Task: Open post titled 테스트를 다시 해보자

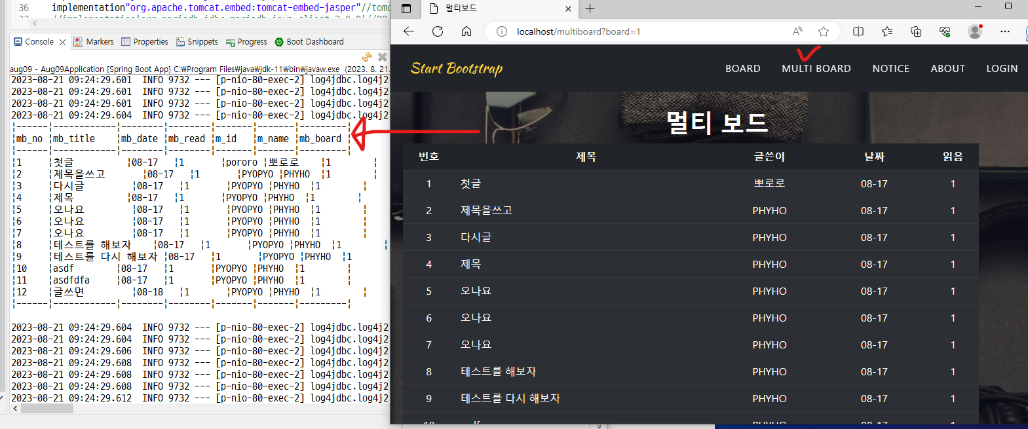Action: (510, 398)
